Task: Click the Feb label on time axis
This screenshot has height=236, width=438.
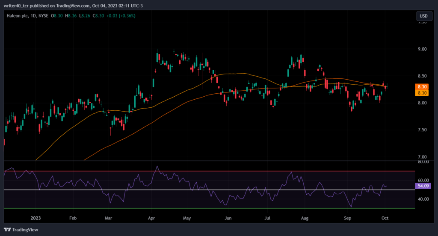Action: [73, 218]
